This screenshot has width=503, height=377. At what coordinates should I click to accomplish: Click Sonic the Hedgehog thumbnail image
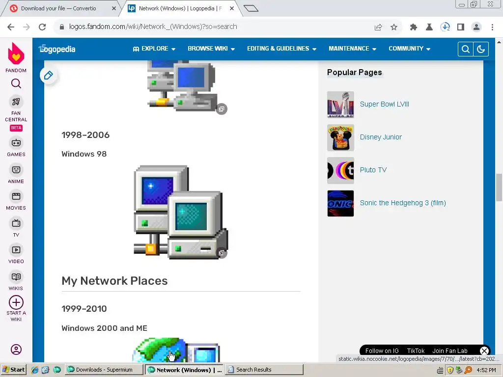point(340,203)
